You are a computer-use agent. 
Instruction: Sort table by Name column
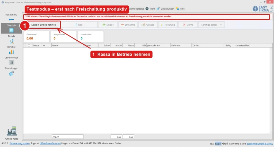click(68, 45)
